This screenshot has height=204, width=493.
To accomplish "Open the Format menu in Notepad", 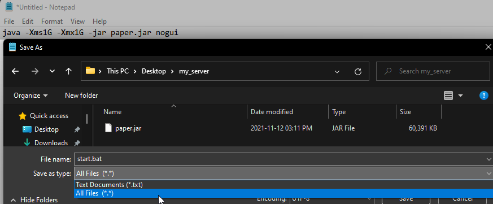I will [x=52, y=21].
